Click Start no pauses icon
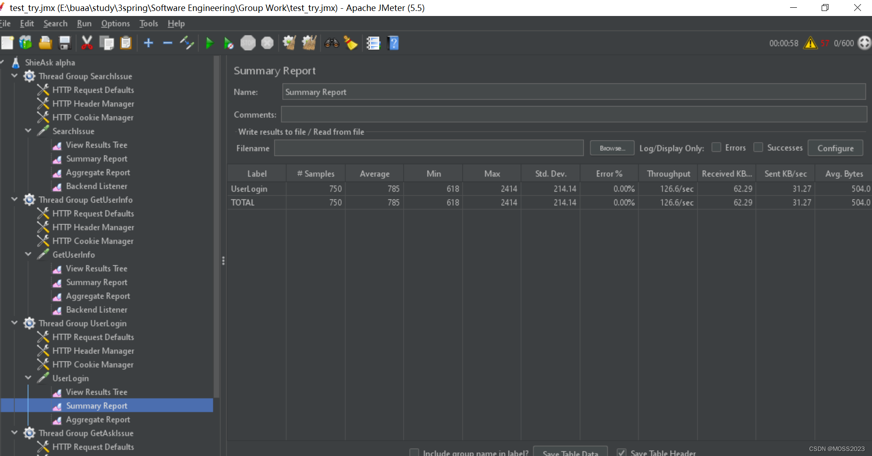 (228, 43)
